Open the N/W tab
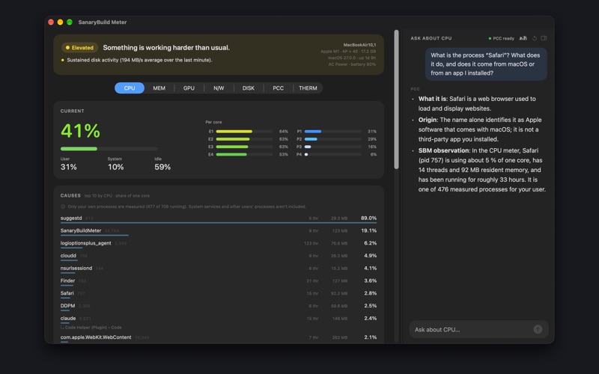599x374 pixels. tap(219, 88)
